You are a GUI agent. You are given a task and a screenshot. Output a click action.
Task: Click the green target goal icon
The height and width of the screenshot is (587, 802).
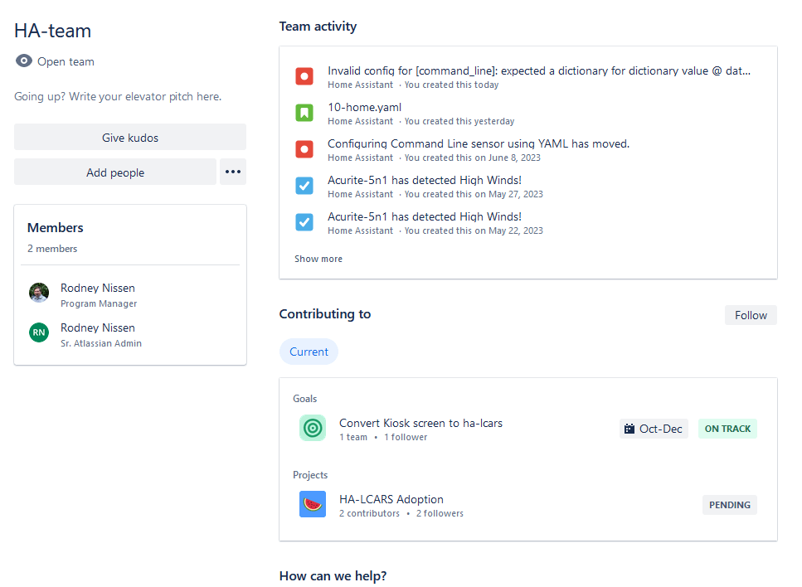point(313,428)
